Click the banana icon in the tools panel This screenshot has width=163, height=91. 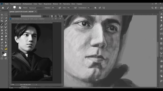[x=6, y=49]
